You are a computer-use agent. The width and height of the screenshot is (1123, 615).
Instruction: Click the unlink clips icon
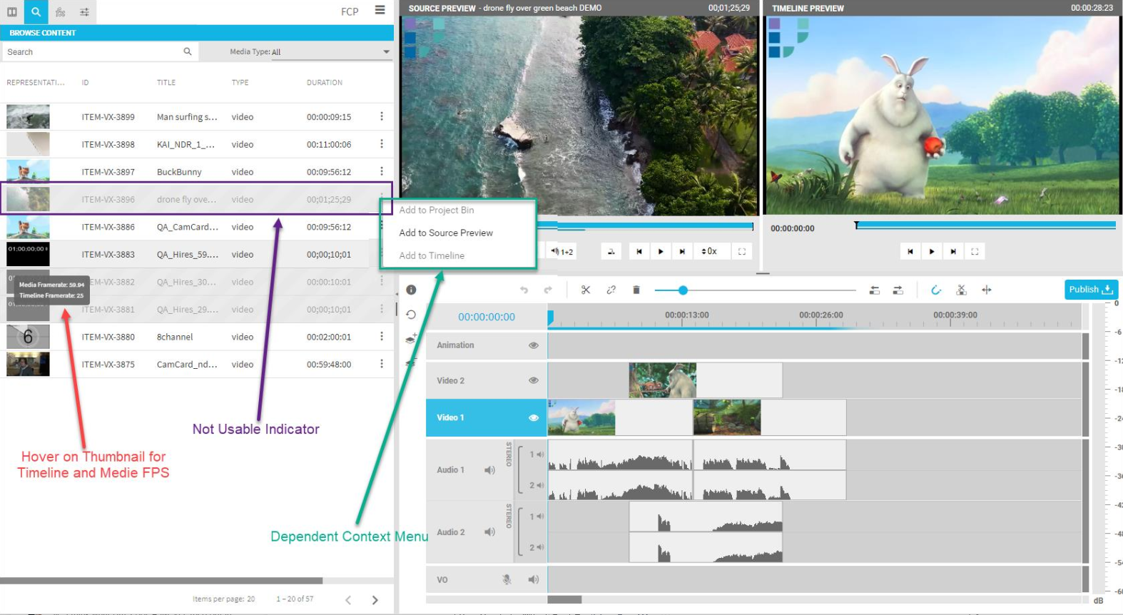tap(611, 290)
